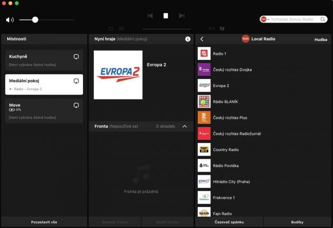This screenshot has width=333, height=228.
Task: Adjust the volume slider knob
Action: pos(35,20)
